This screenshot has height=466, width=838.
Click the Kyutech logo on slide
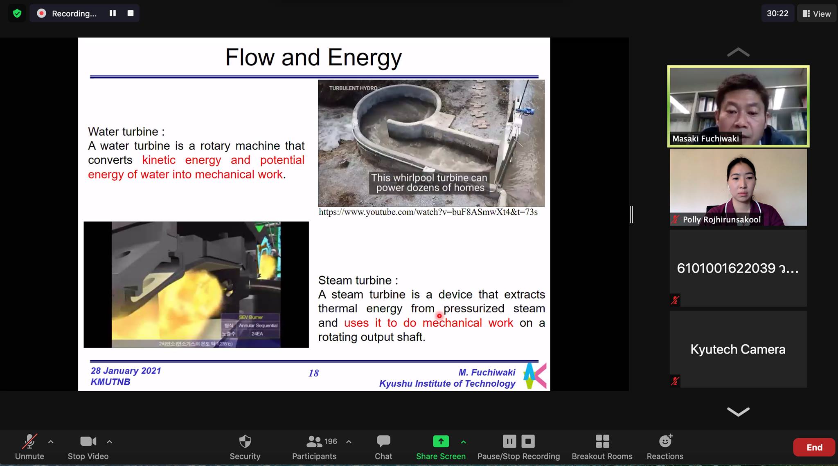pos(535,376)
